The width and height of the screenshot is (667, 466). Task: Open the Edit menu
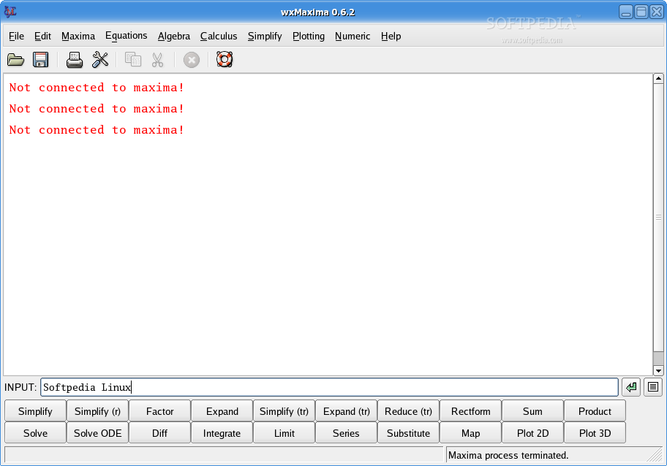[42, 36]
